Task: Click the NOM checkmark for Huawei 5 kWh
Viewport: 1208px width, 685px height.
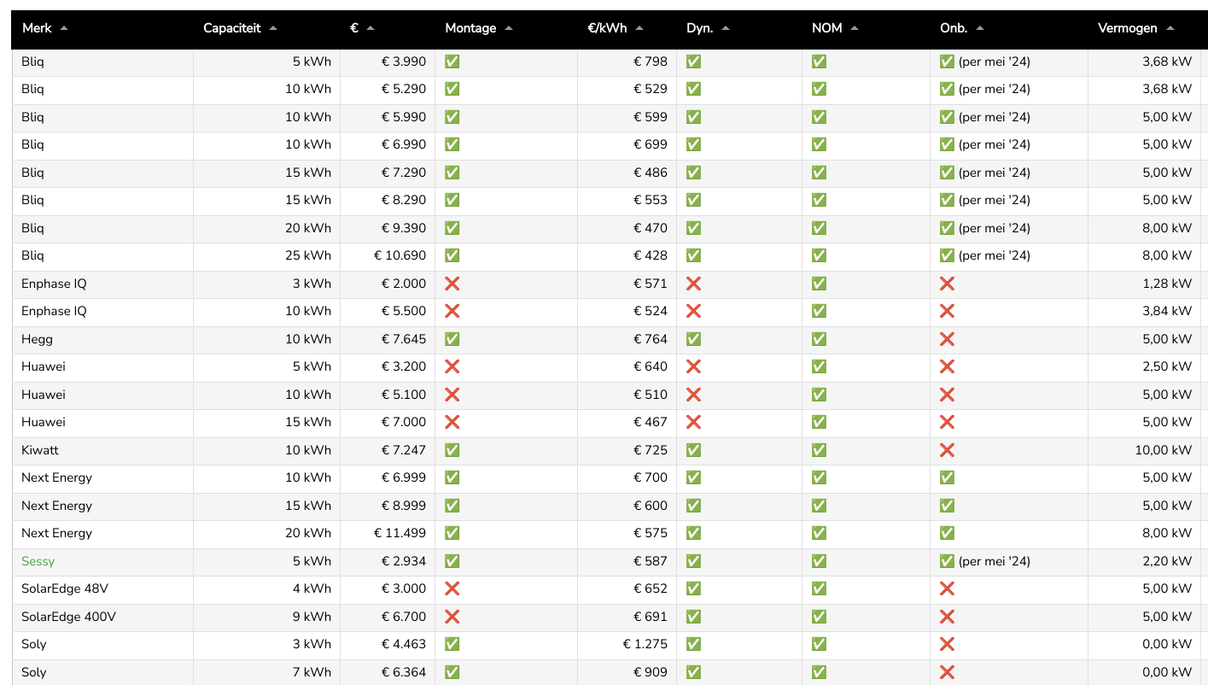Action: click(x=819, y=366)
